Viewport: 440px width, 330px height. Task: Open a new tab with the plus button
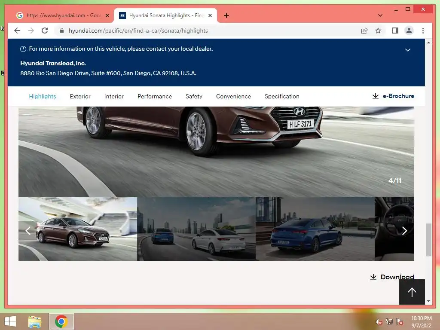(x=226, y=15)
